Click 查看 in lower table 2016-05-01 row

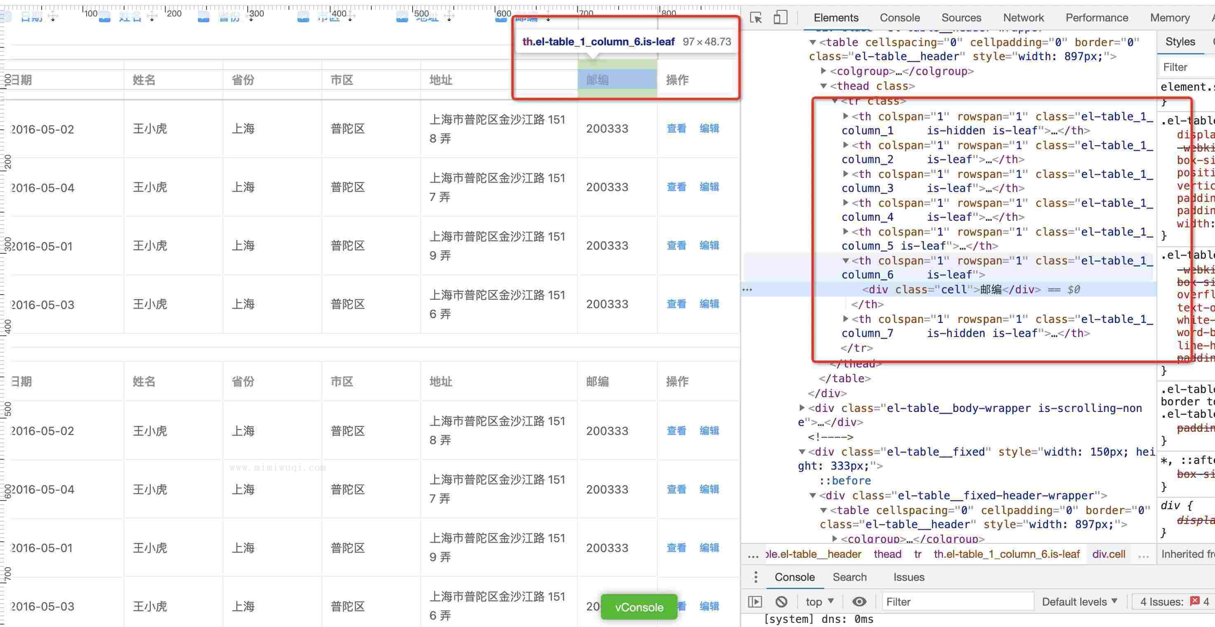pyautogui.click(x=676, y=547)
